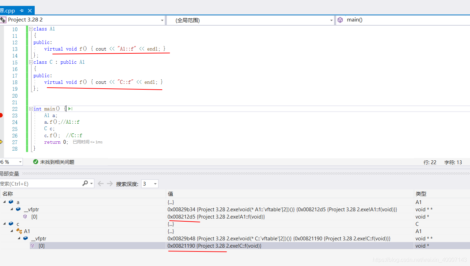This screenshot has width=470, height=266.
Task: Click the 局部变量 panel title
Action: pyautogui.click(x=9, y=174)
